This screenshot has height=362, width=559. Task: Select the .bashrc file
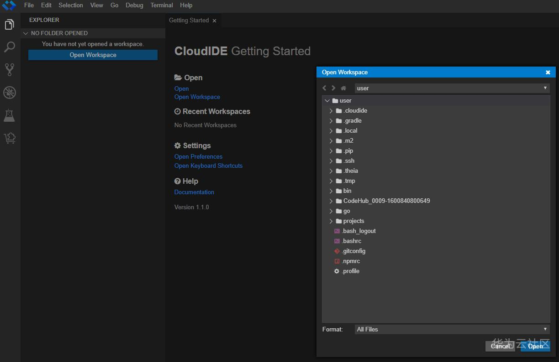(352, 241)
